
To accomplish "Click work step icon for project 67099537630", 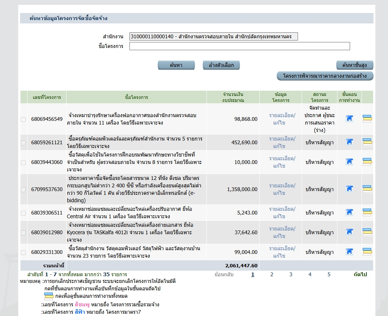I will point(349,189).
